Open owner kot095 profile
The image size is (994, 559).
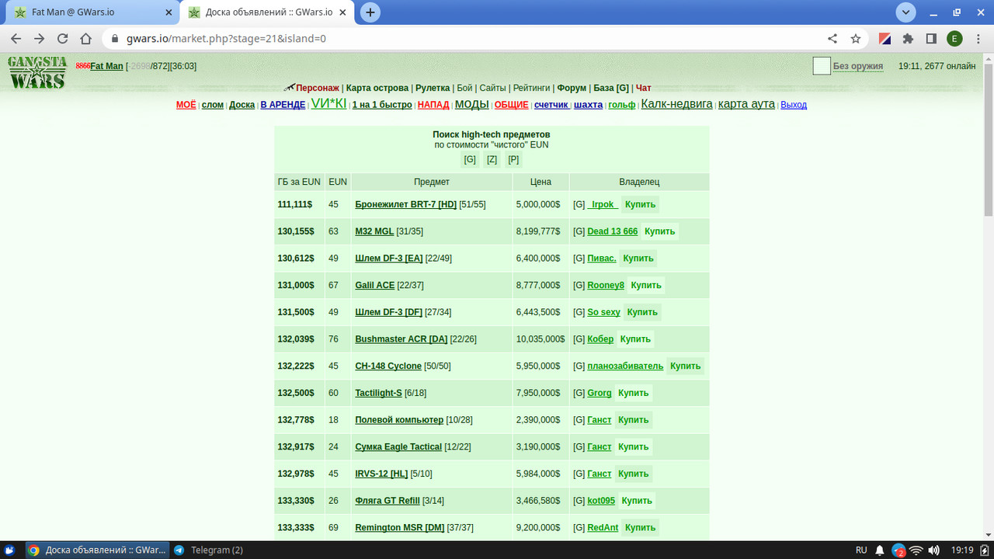pos(601,501)
